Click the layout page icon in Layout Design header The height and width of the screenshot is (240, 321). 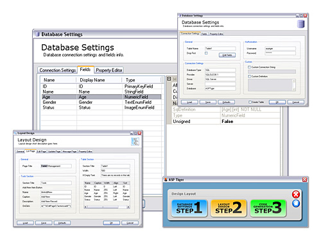click(x=135, y=141)
